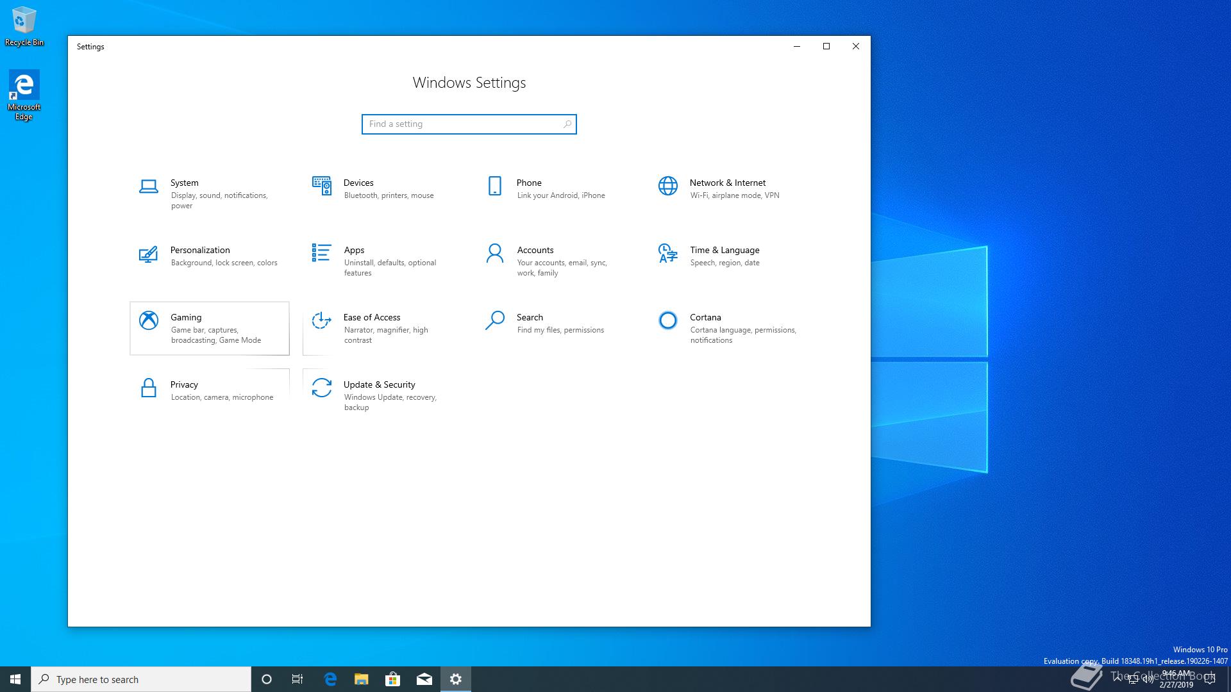This screenshot has height=692, width=1231.
Task: Open the Time & Language icon
Action: 667,253
